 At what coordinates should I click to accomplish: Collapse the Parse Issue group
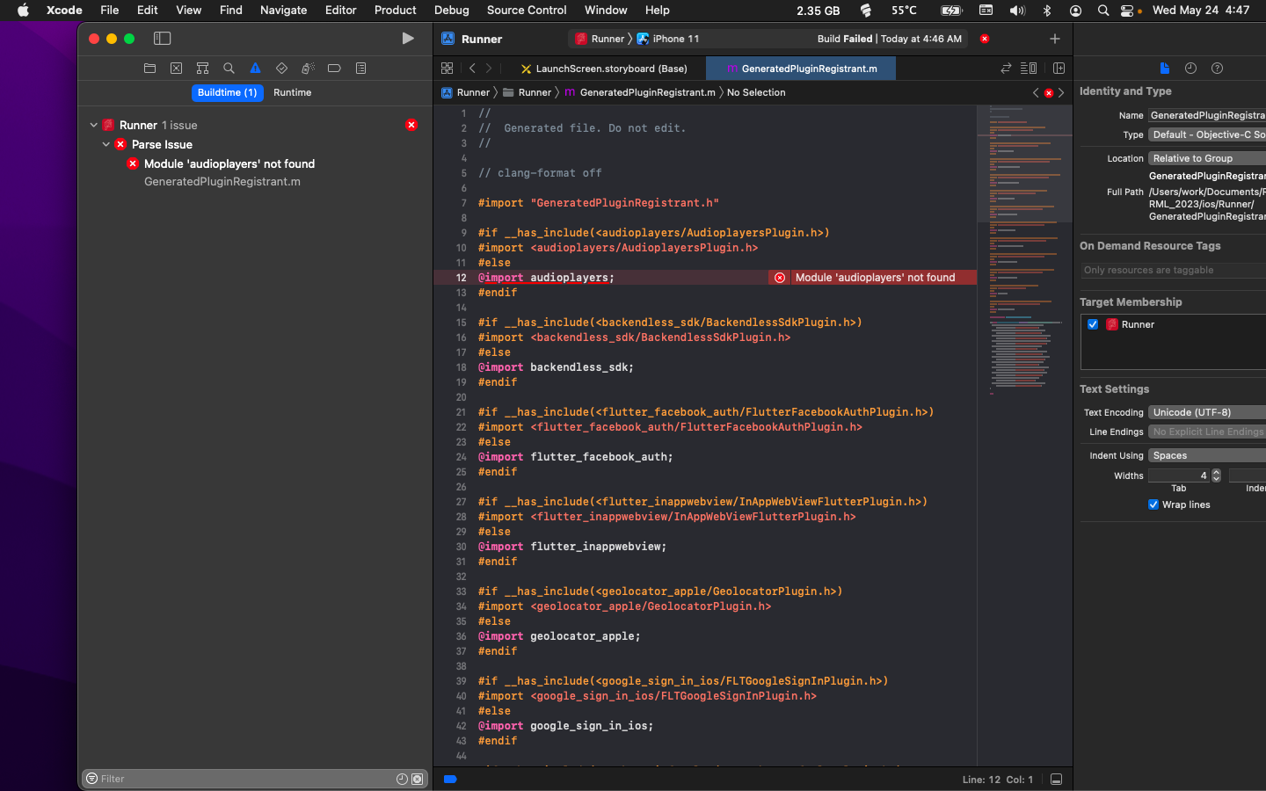pyautogui.click(x=106, y=145)
